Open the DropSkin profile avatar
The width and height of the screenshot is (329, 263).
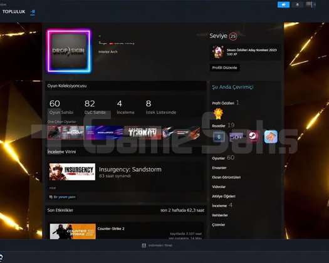tap(69, 51)
